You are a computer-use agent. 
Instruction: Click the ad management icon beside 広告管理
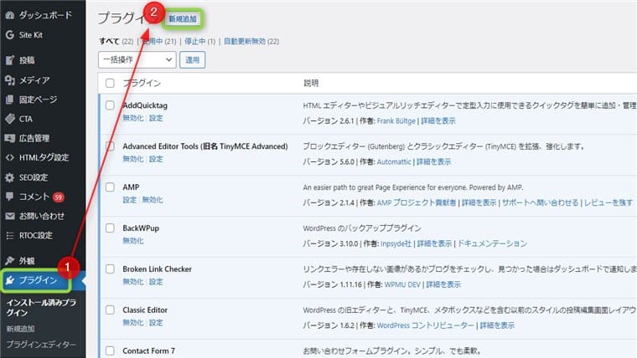point(10,138)
